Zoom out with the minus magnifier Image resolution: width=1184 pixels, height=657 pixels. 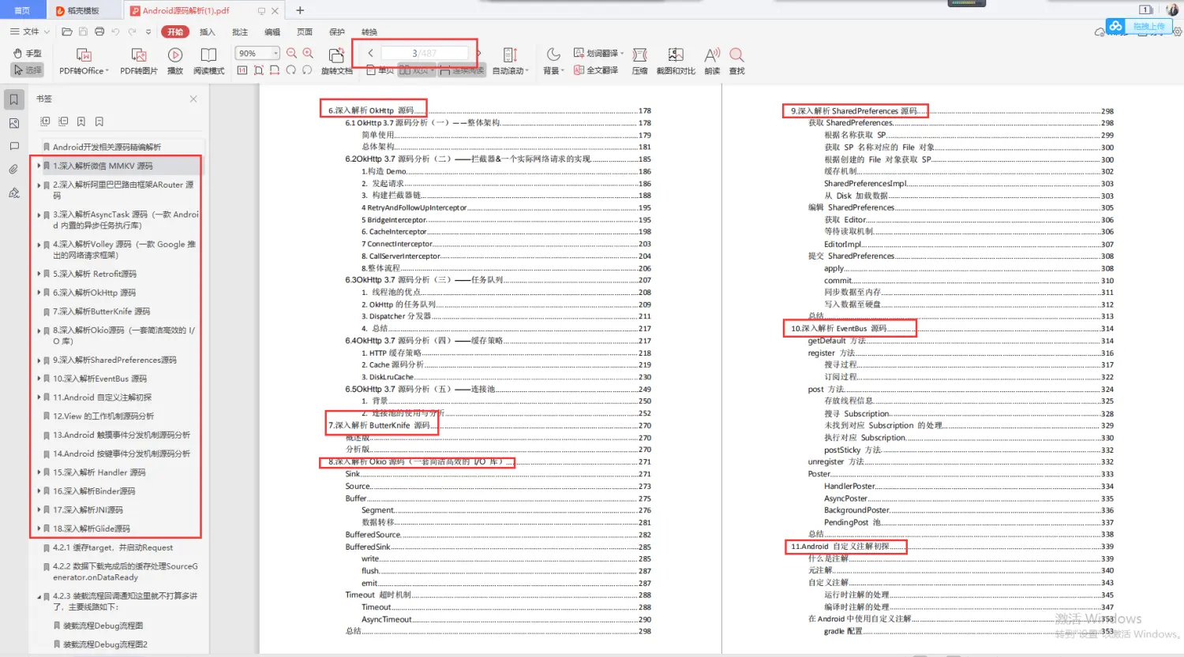click(x=291, y=54)
